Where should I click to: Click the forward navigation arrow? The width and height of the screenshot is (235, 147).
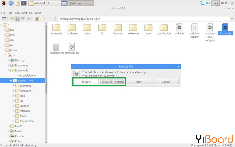49,19
